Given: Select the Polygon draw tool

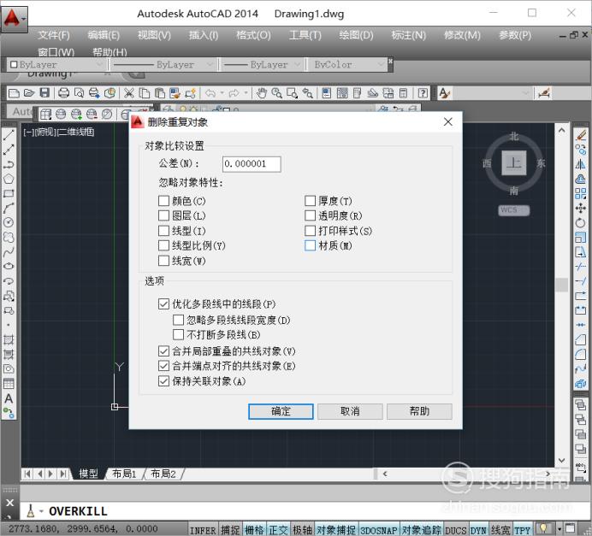Looking at the screenshot, I should point(9,179).
